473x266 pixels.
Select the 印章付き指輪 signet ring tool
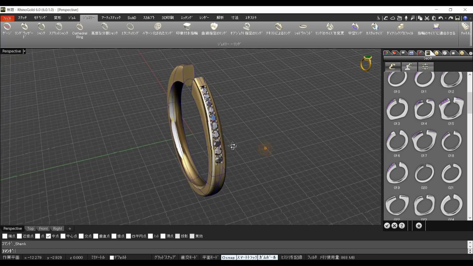(187, 29)
